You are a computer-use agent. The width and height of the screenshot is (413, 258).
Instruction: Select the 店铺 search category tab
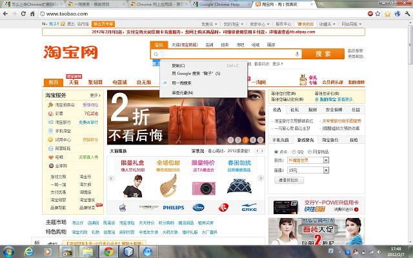point(209,45)
